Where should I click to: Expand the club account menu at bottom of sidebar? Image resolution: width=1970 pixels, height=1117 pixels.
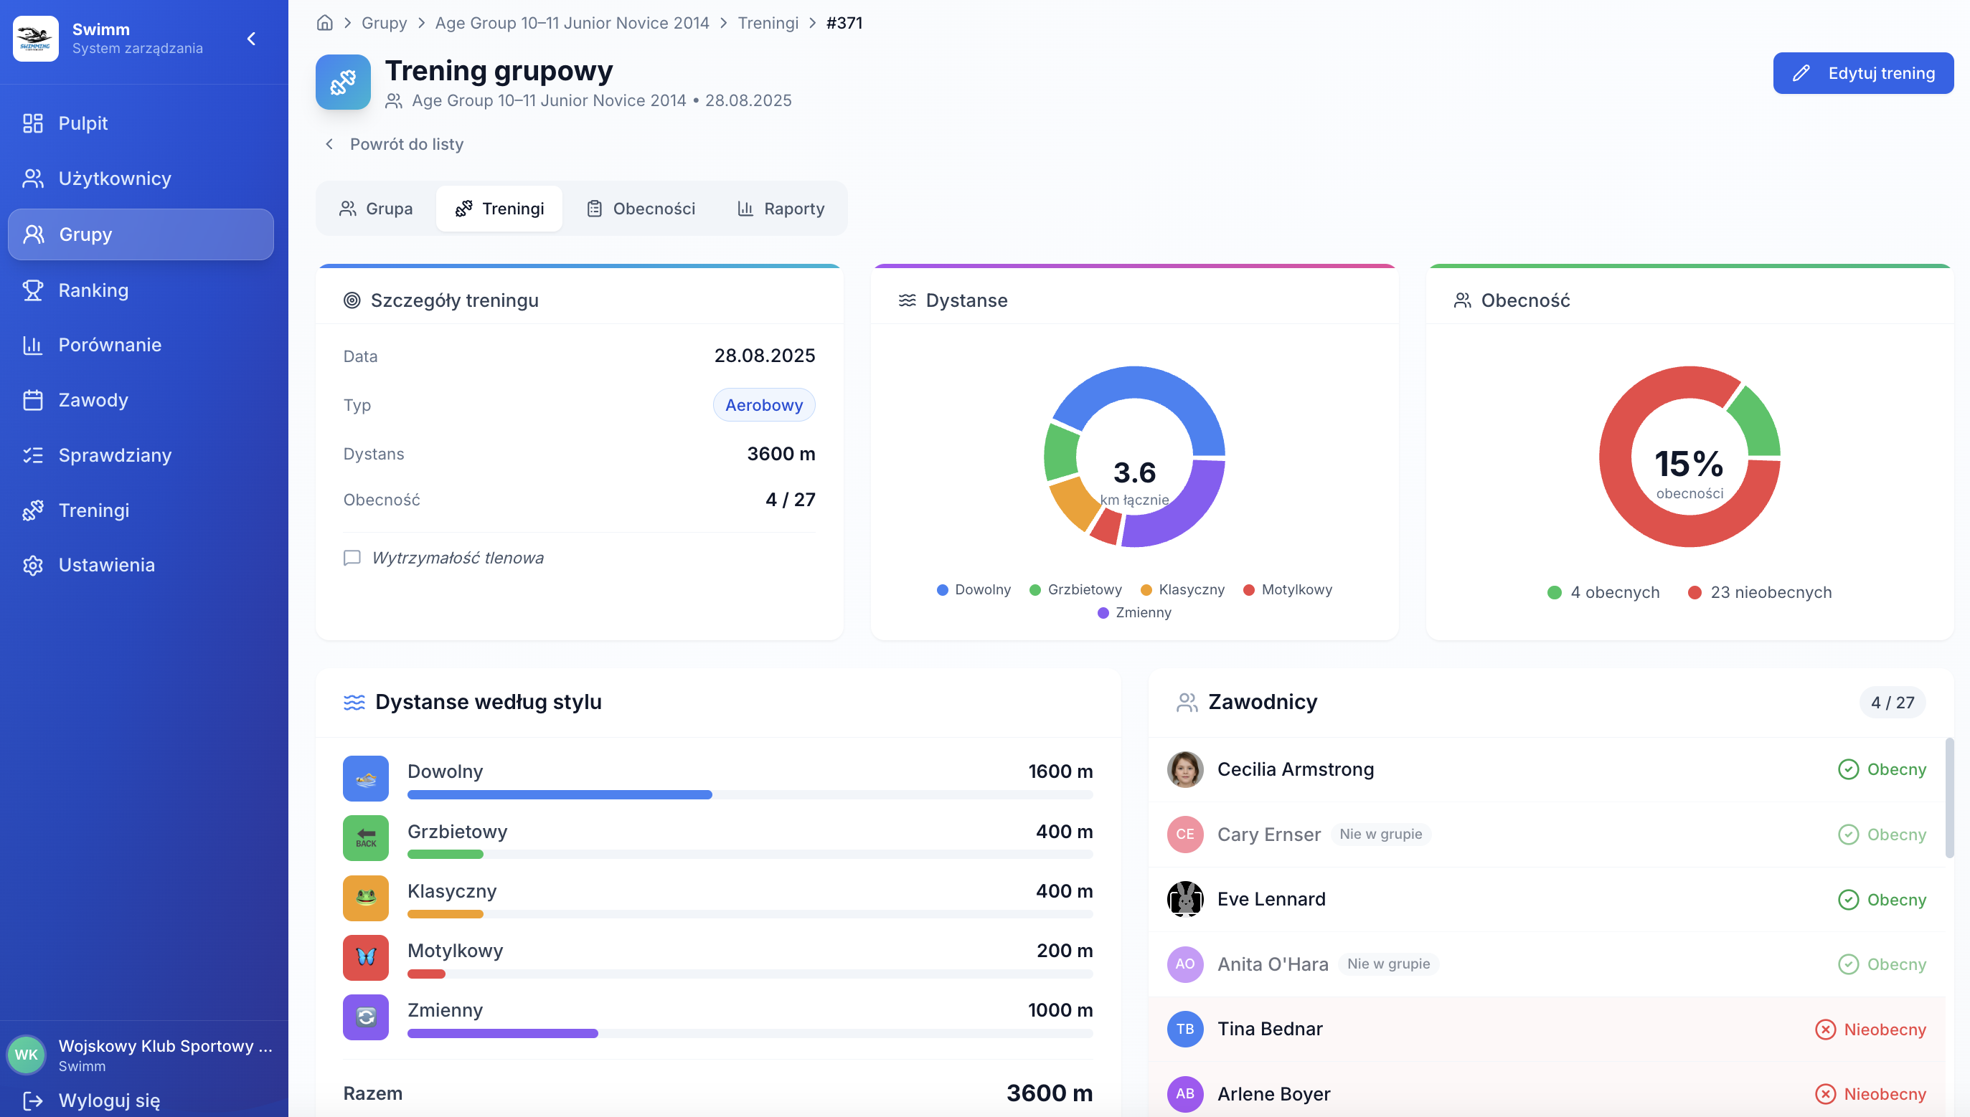(x=142, y=1055)
